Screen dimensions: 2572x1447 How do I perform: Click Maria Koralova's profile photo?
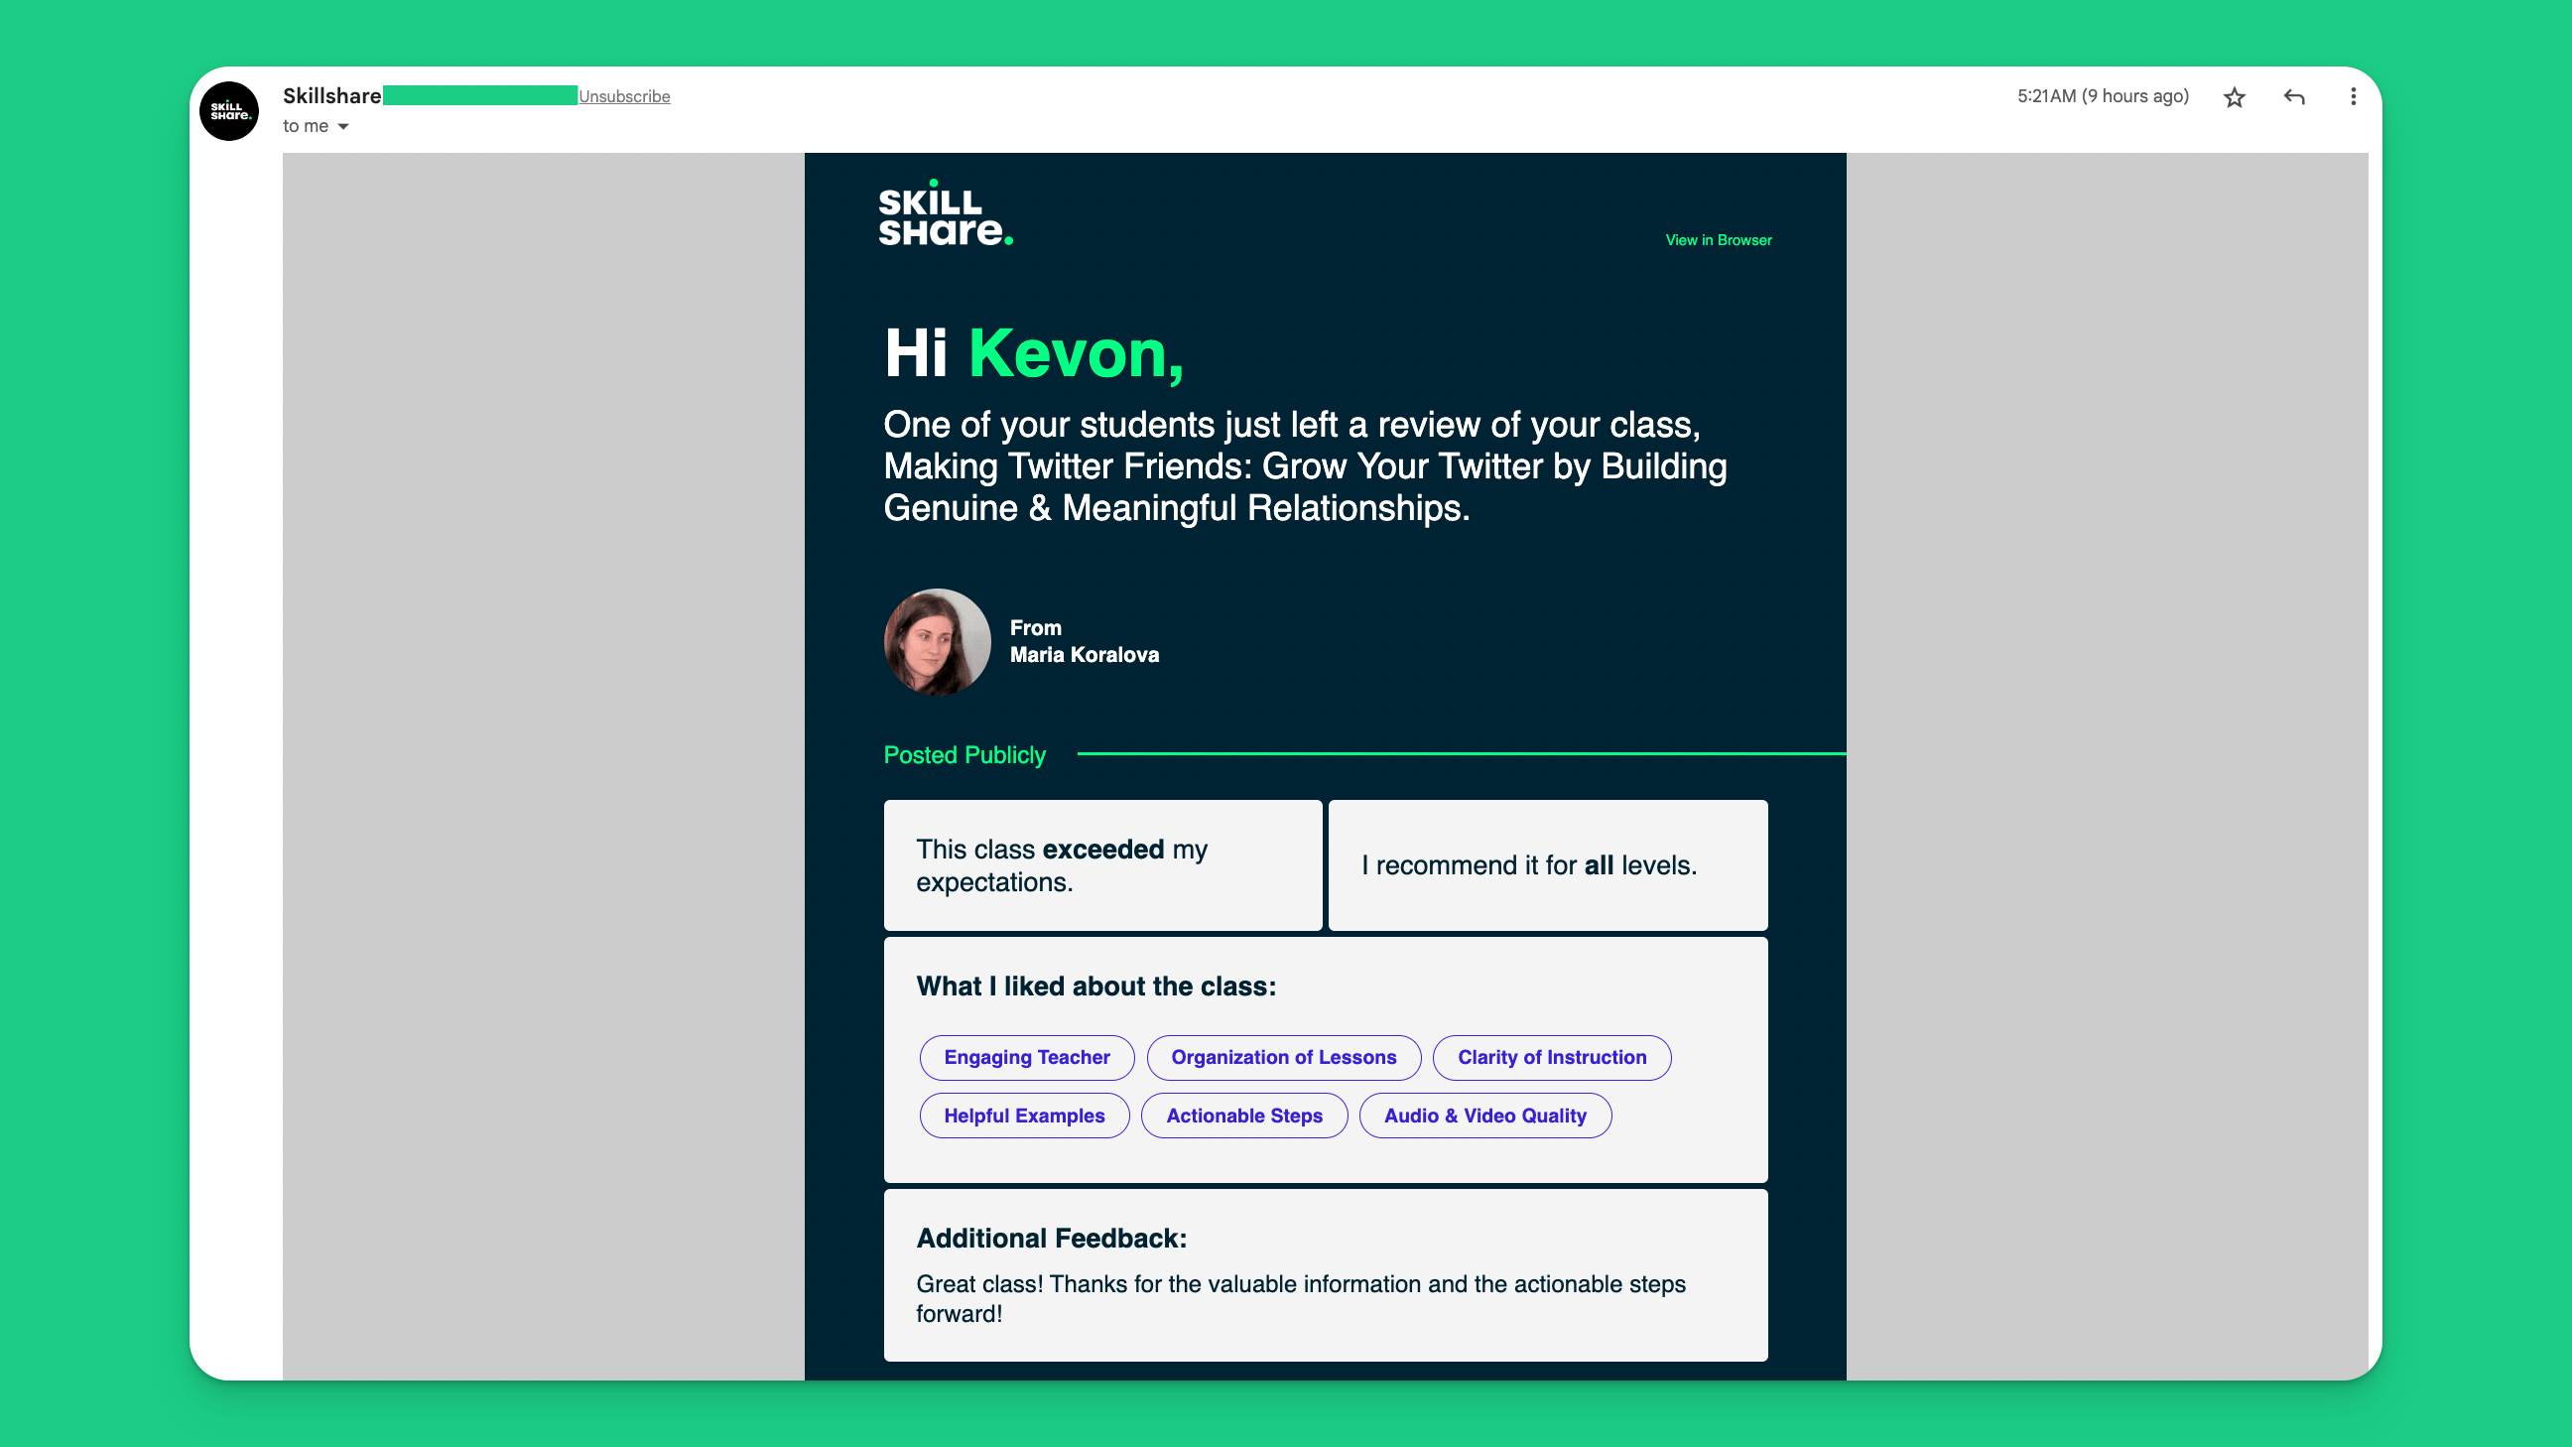pos(937,642)
